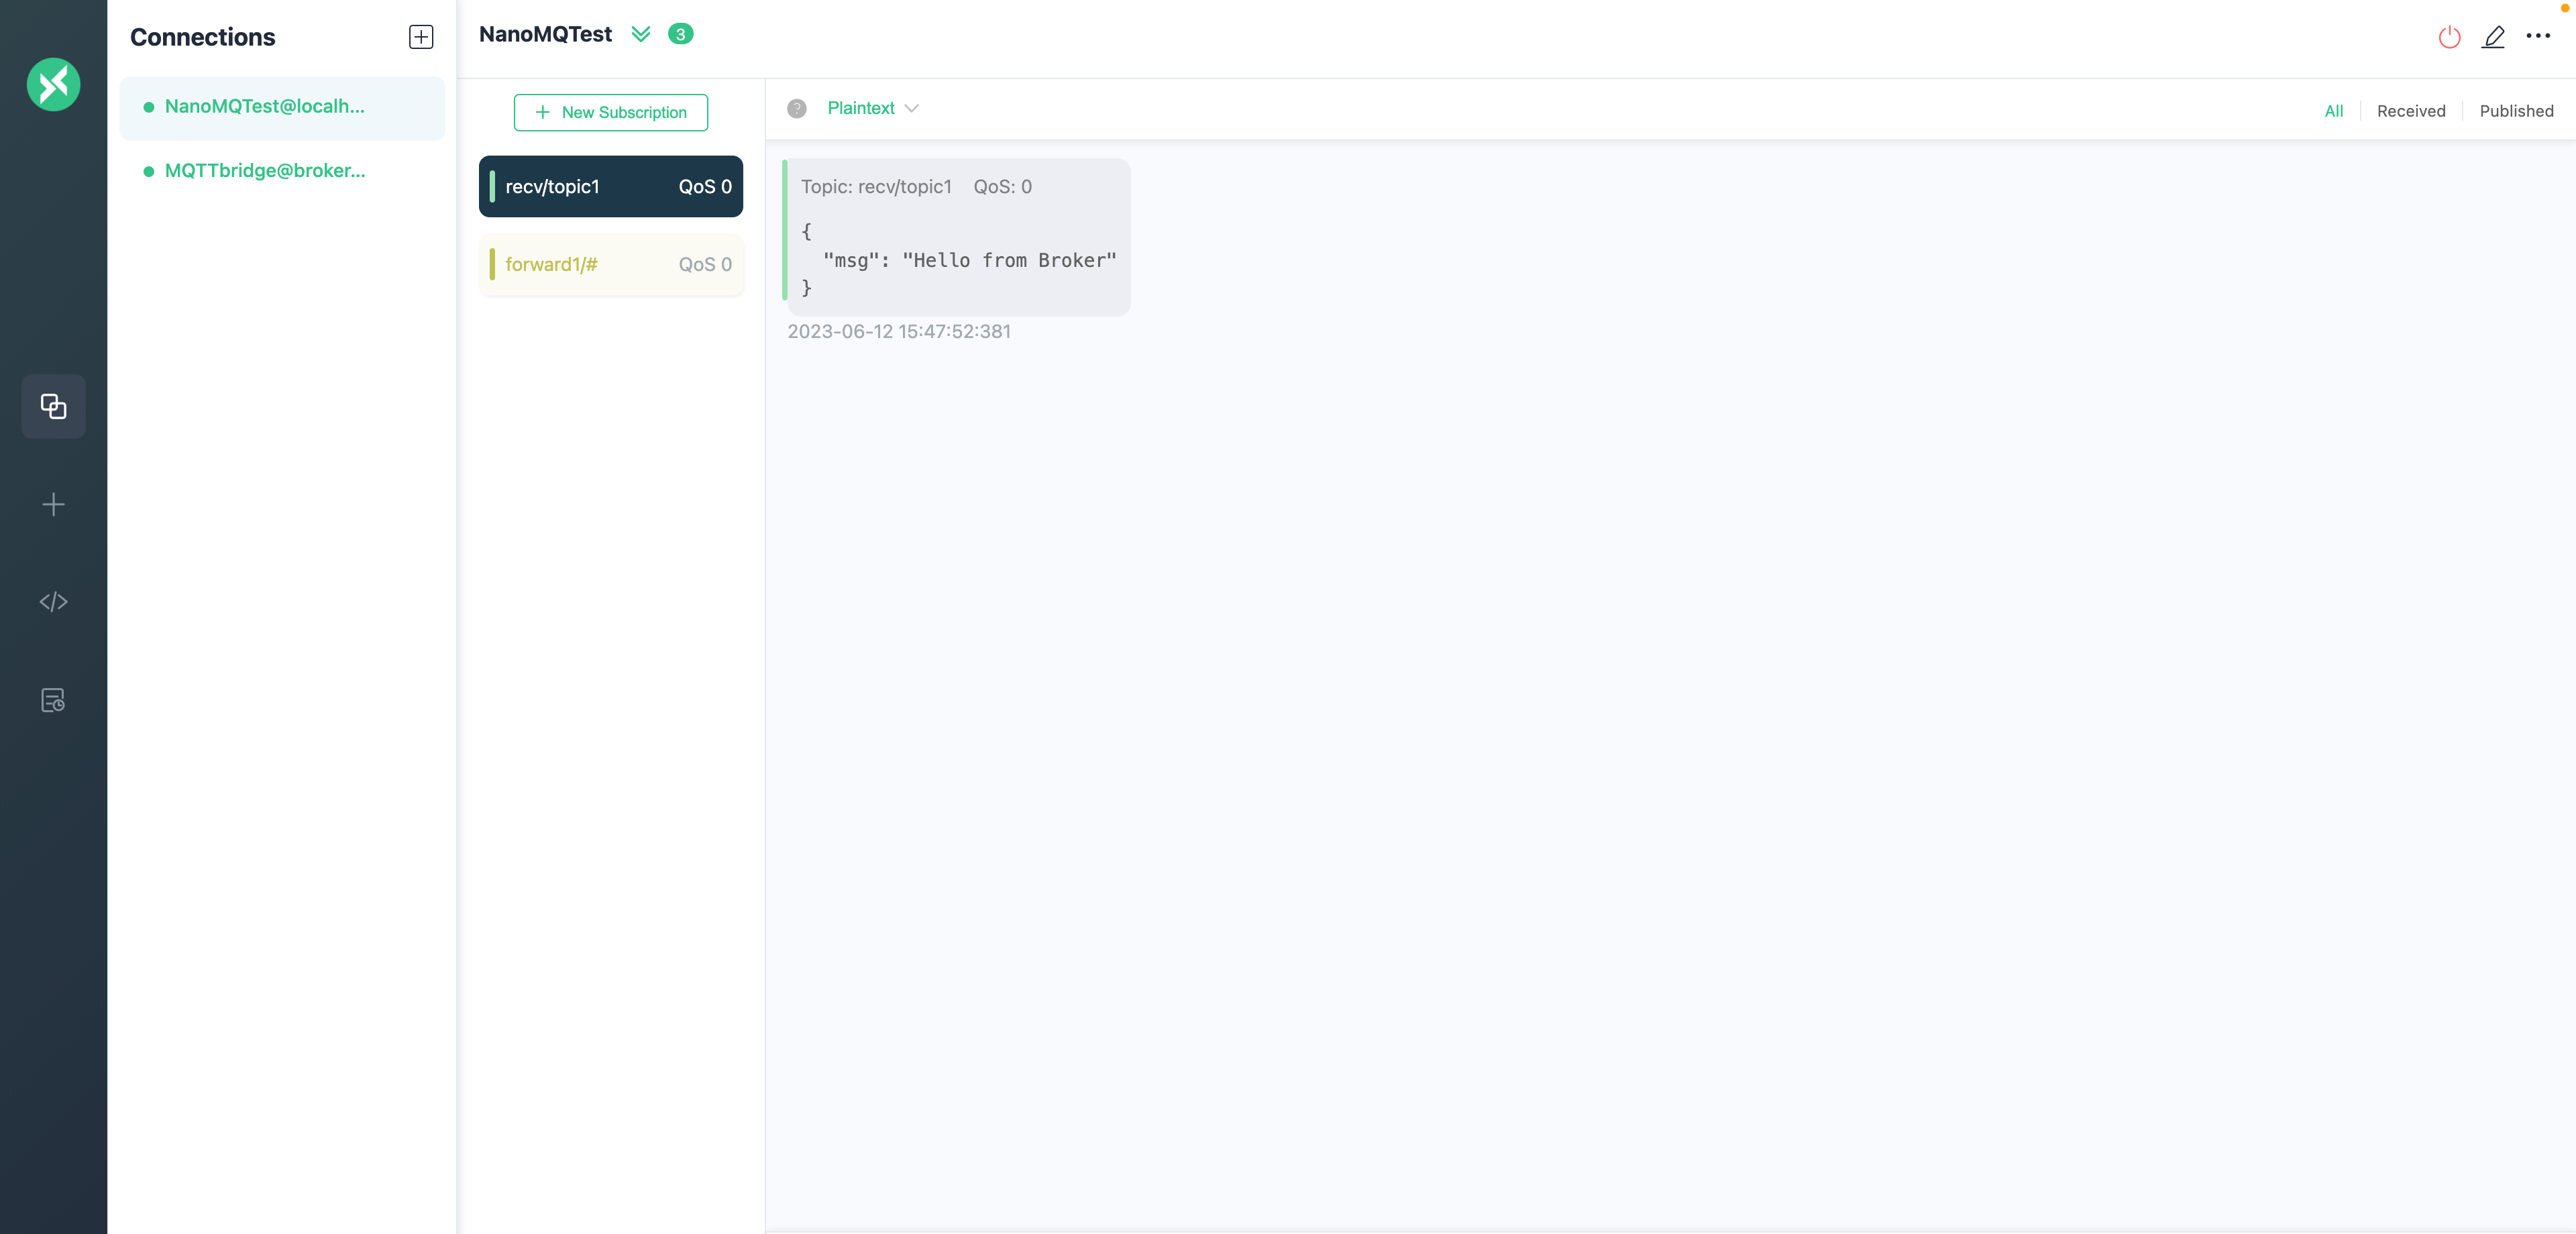Open the Connections page icon in sidebar

click(53, 406)
